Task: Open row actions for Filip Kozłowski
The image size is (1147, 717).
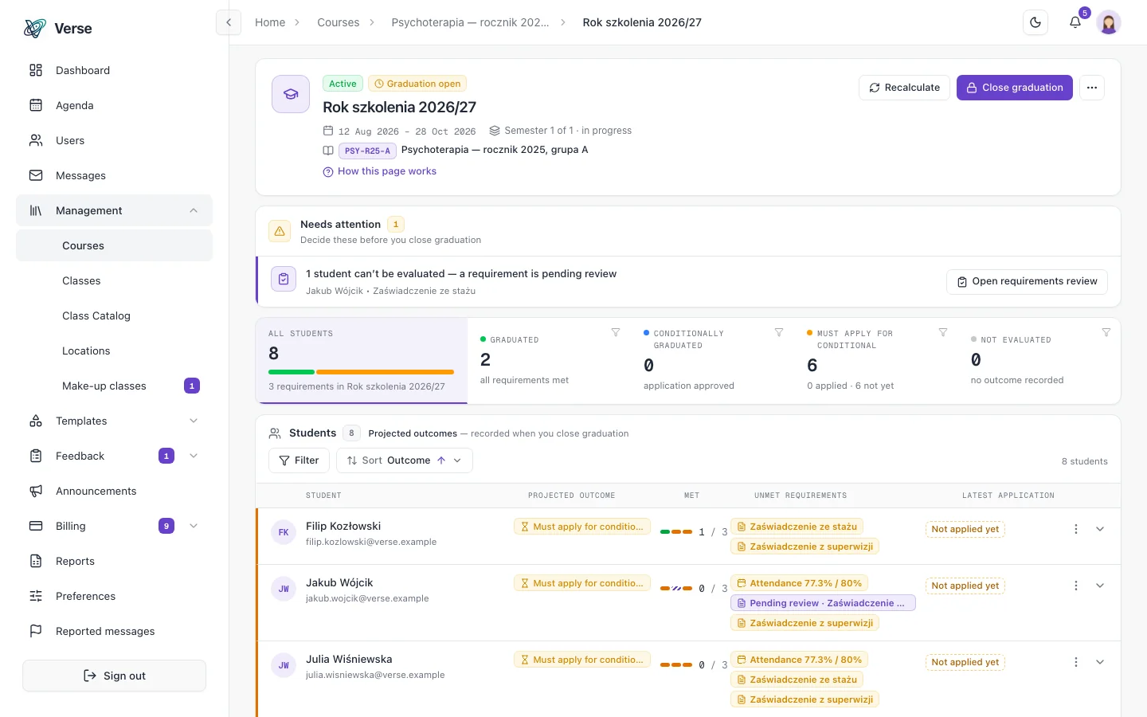Action: pos(1076,529)
